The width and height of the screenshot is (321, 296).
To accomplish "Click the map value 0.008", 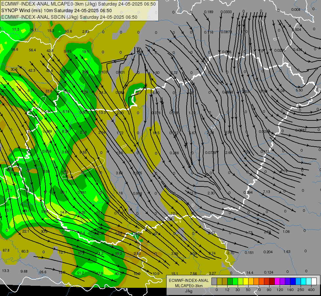I will coord(296,10).
